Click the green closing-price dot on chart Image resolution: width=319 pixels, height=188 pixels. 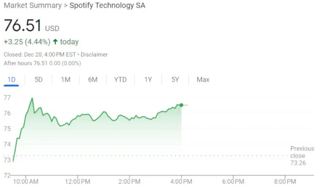pos(181,105)
